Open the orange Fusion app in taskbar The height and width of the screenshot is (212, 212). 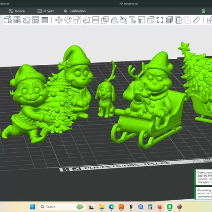pos(121,207)
